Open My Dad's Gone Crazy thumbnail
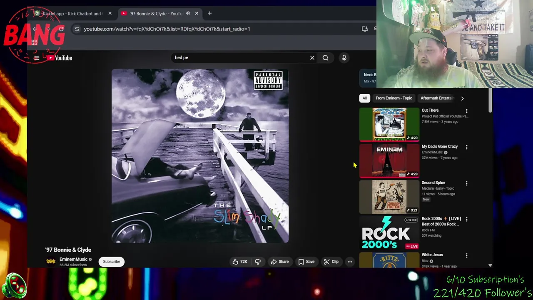 tap(389, 160)
